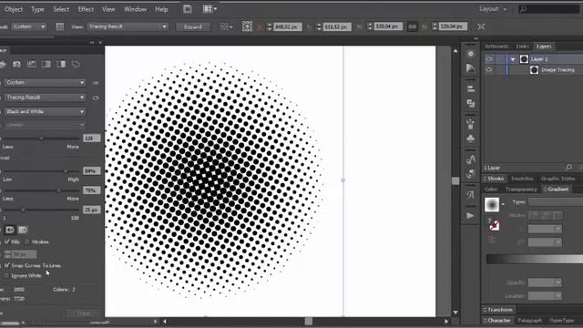Click the gradient fill/stroke swap icon
The image size is (583, 328).
point(495,225)
